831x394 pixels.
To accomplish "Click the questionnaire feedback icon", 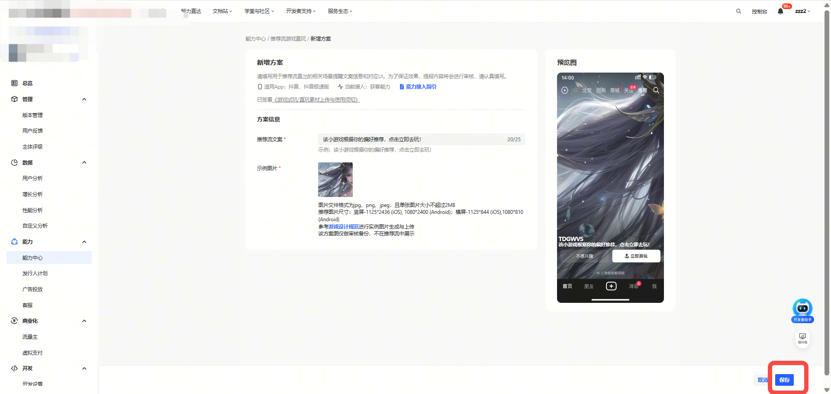I will 802,338.
